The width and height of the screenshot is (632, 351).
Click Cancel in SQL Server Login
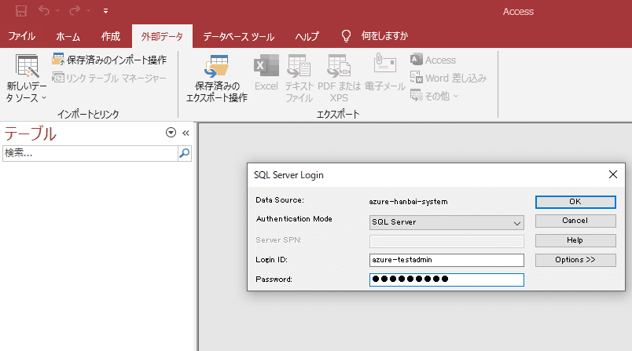[x=575, y=221]
